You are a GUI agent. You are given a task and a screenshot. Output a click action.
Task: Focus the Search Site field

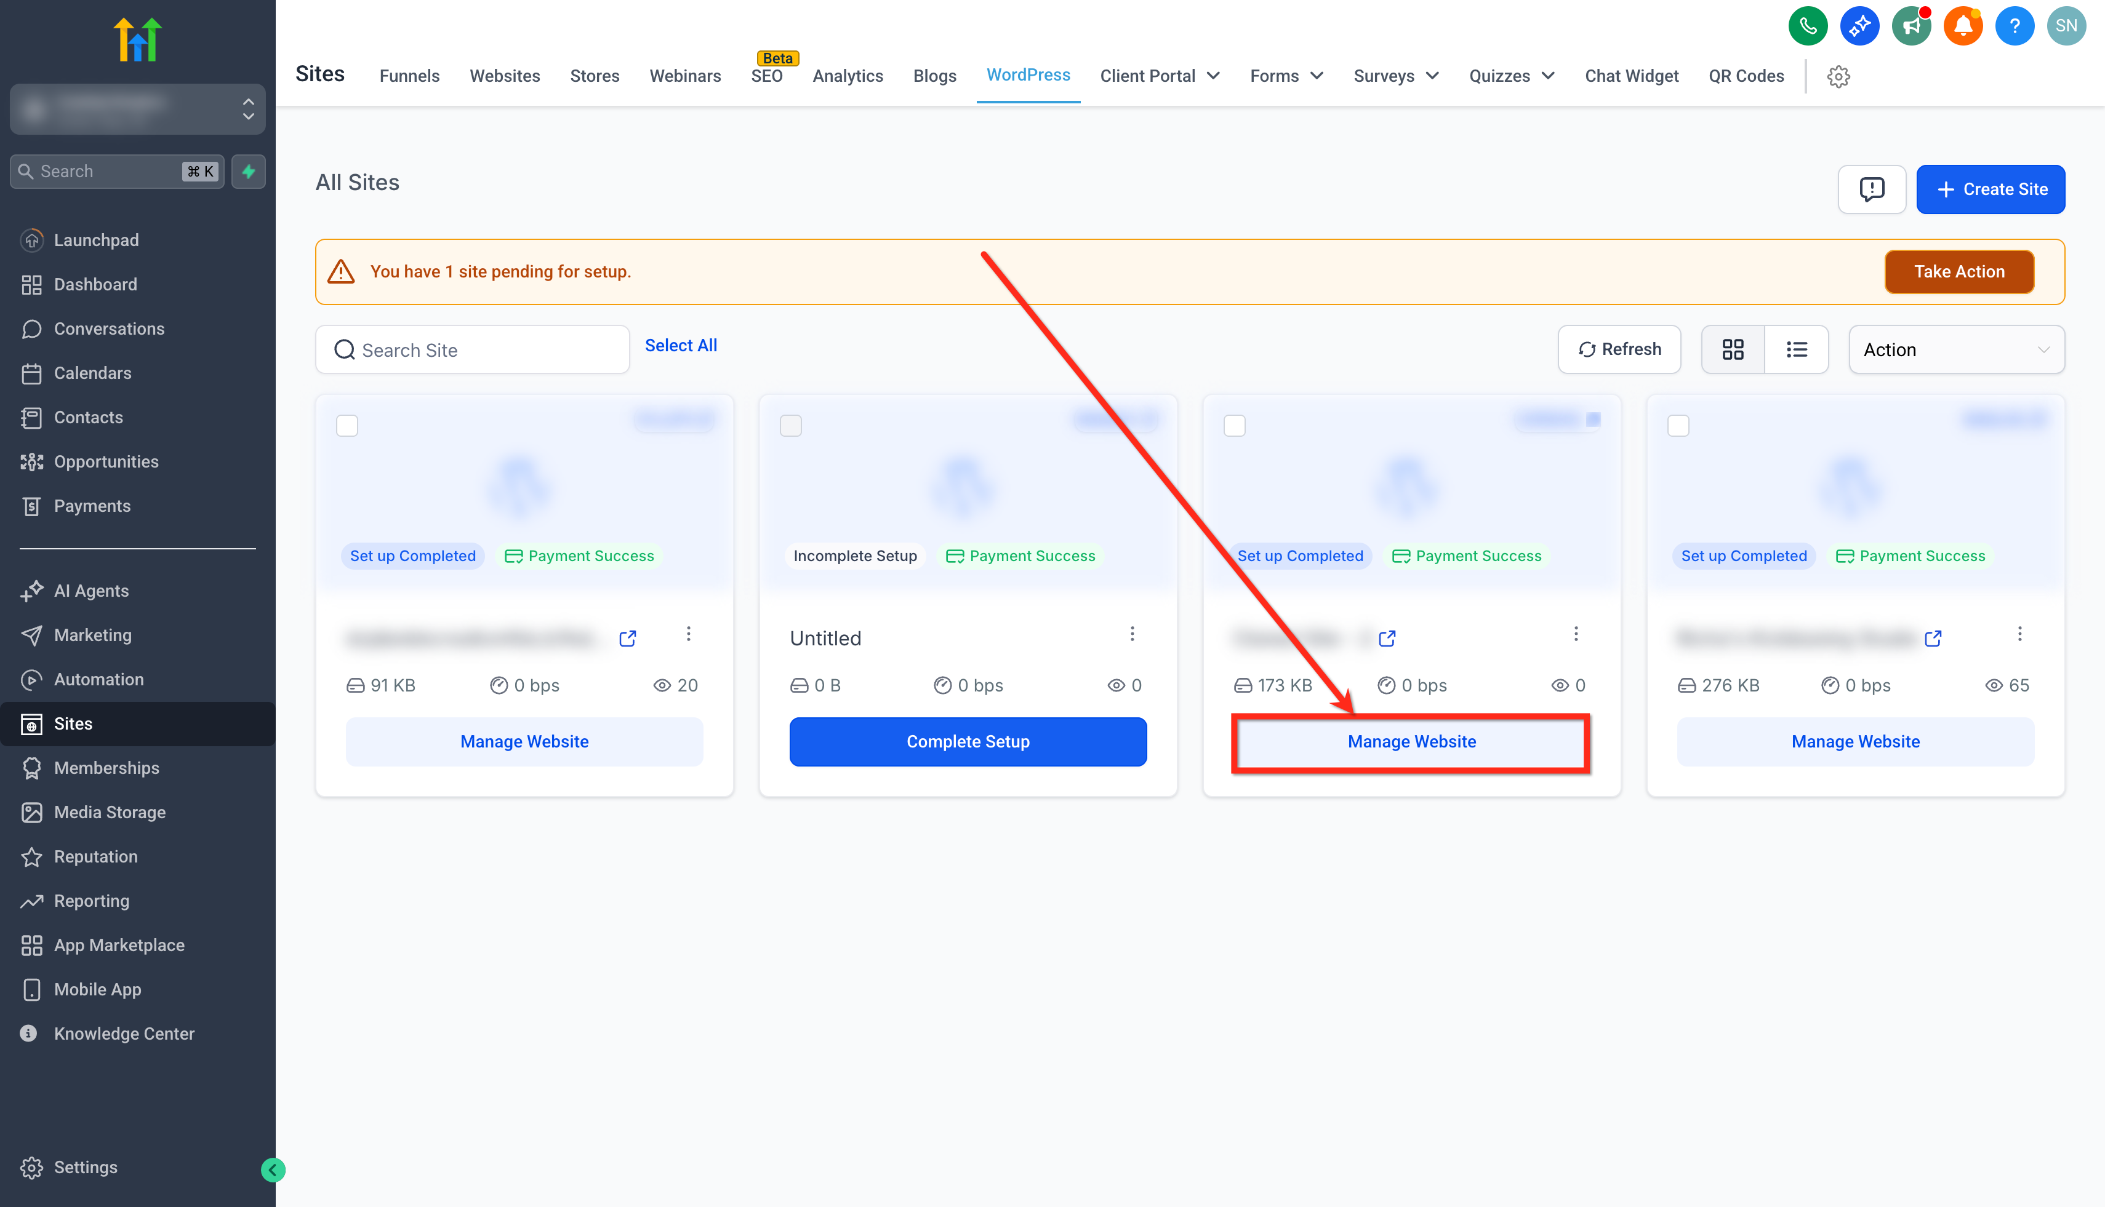(472, 350)
